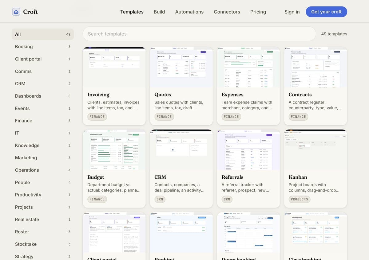Open the Invoicing template thumbnail
The image size is (369, 260).
[114, 67]
